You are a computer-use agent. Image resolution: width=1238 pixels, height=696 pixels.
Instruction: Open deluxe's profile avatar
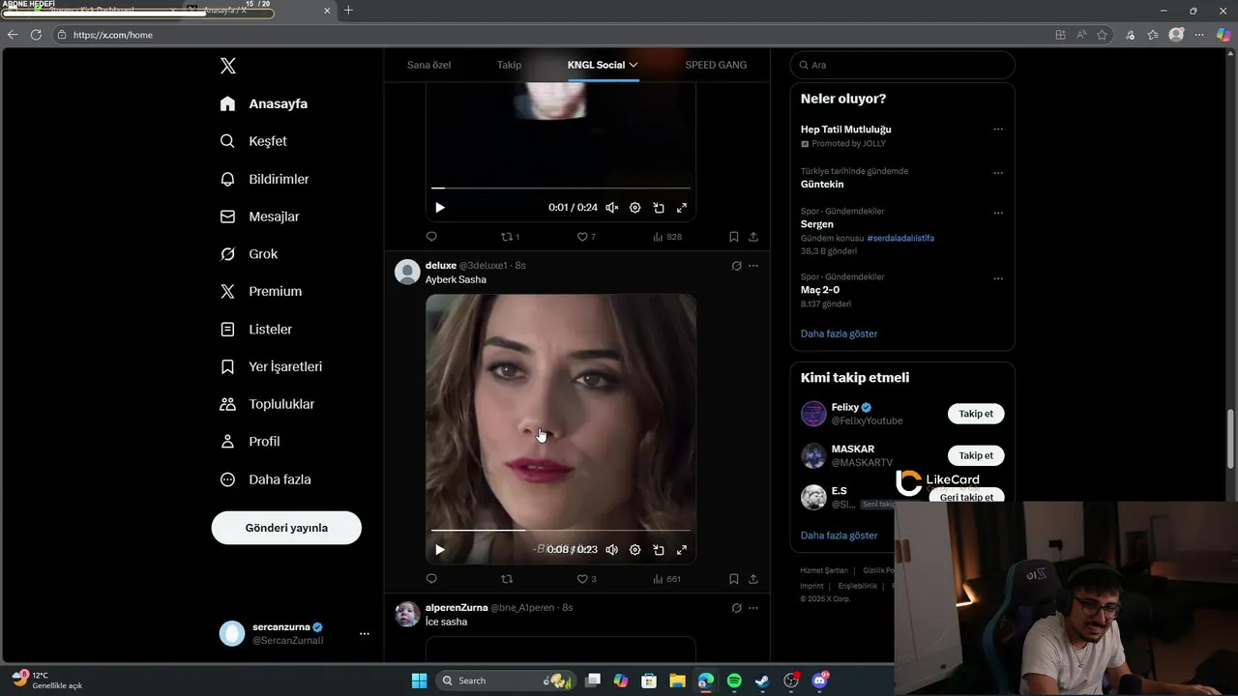[407, 272]
